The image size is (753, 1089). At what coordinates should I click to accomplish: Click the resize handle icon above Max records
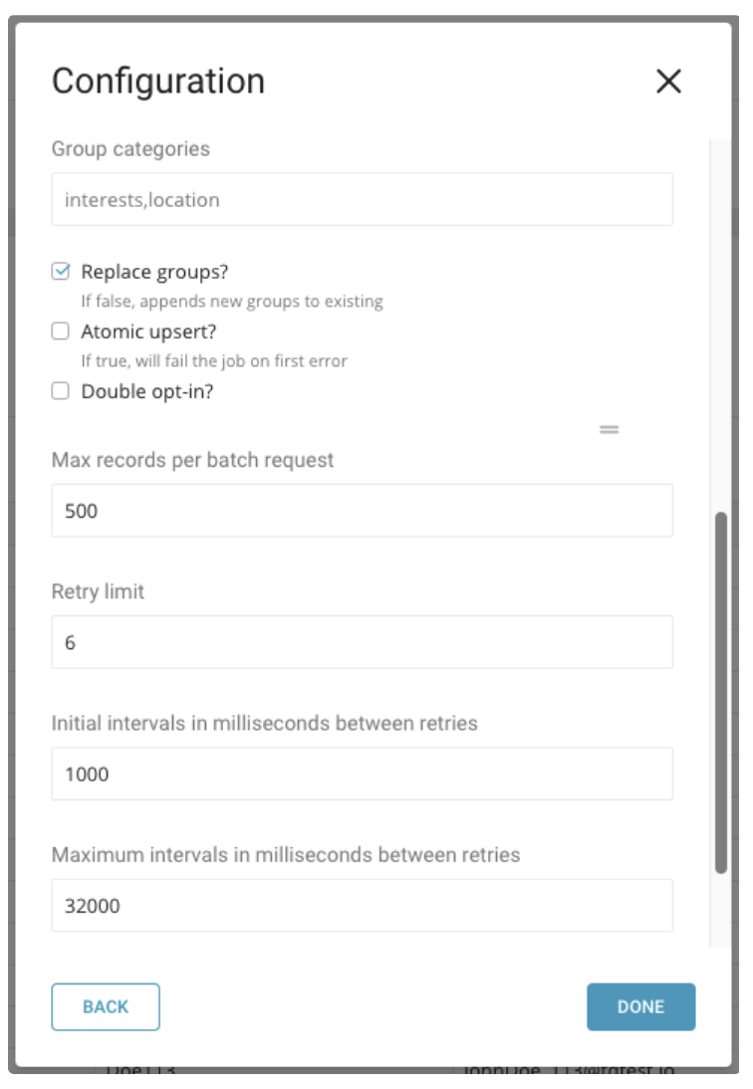pyautogui.click(x=610, y=430)
